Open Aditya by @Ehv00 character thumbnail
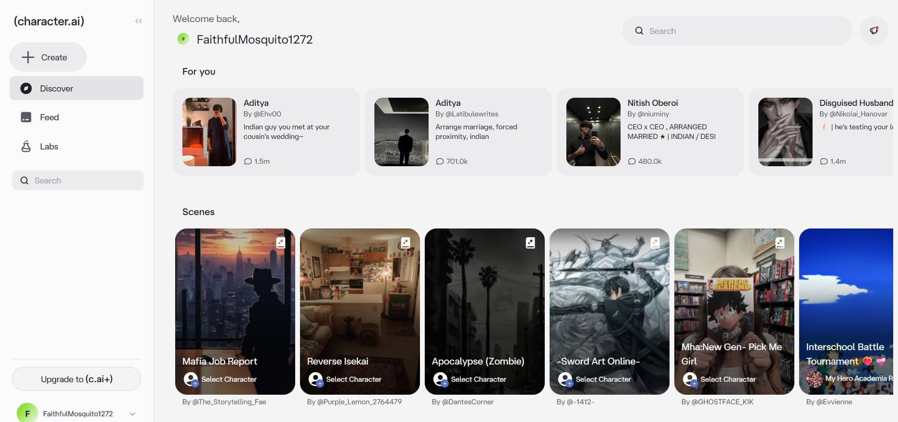This screenshot has width=898, height=422. [x=209, y=132]
